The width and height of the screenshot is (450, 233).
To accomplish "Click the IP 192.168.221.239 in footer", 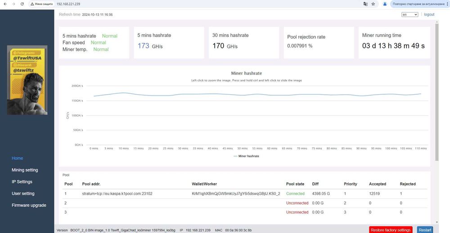I will coord(198,230).
